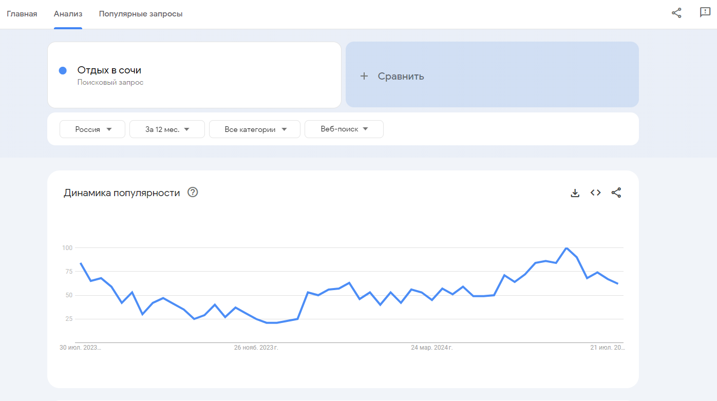The height and width of the screenshot is (401, 717).
Task: Click help icon next to Динамика популярности
Action: click(x=193, y=193)
